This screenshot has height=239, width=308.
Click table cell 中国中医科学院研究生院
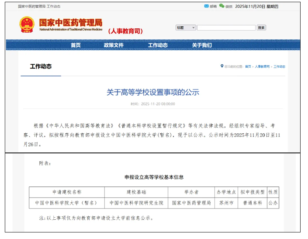pos(136,203)
